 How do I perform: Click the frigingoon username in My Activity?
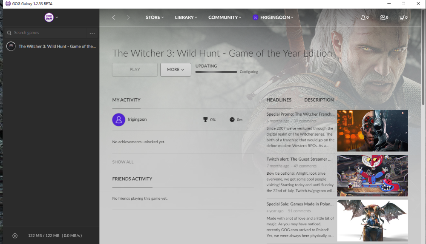click(x=137, y=119)
